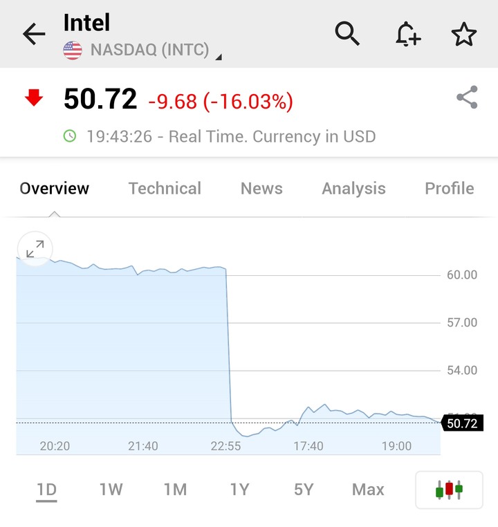Add a price alert via bell icon
The image size is (498, 527).
click(x=408, y=34)
